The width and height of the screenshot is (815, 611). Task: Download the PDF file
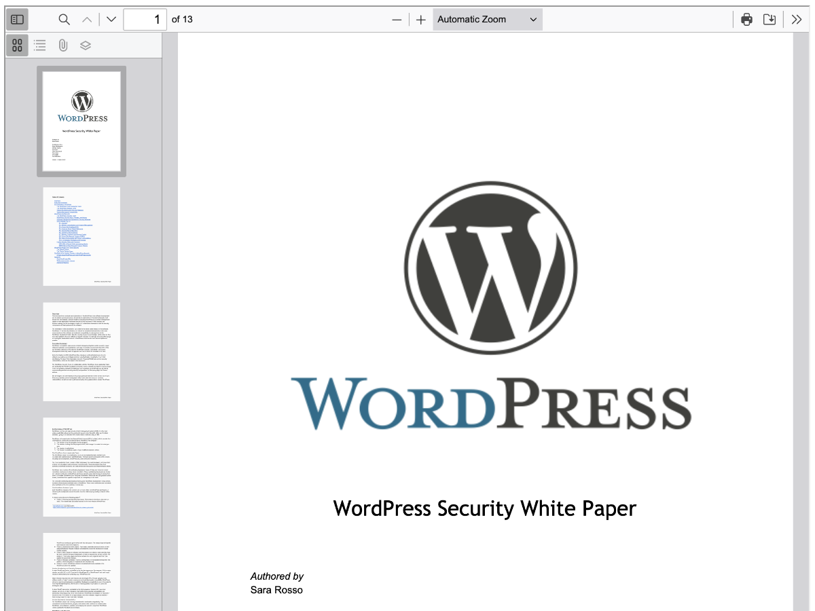tap(769, 20)
